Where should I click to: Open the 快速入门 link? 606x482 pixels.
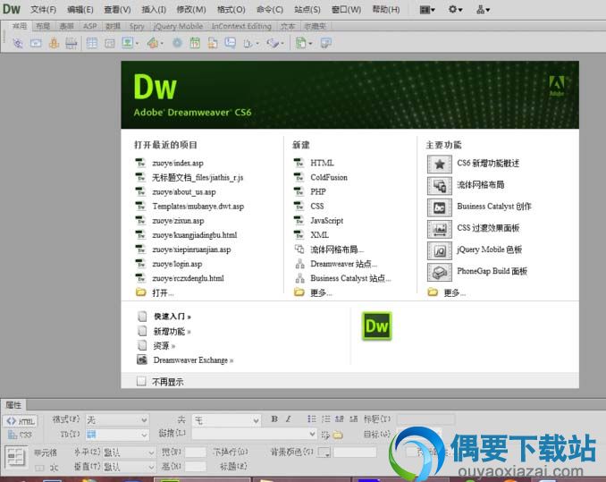pyautogui.click(x=173, y=317)
